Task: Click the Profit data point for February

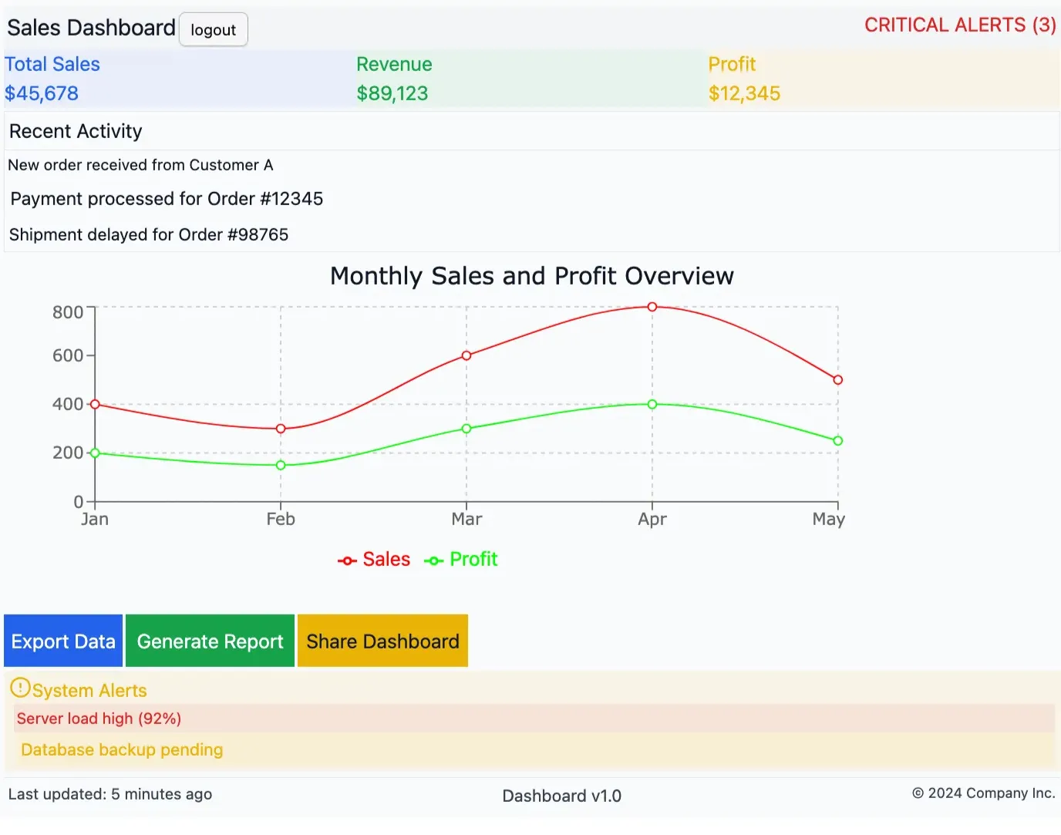Action: coord(281,465)
